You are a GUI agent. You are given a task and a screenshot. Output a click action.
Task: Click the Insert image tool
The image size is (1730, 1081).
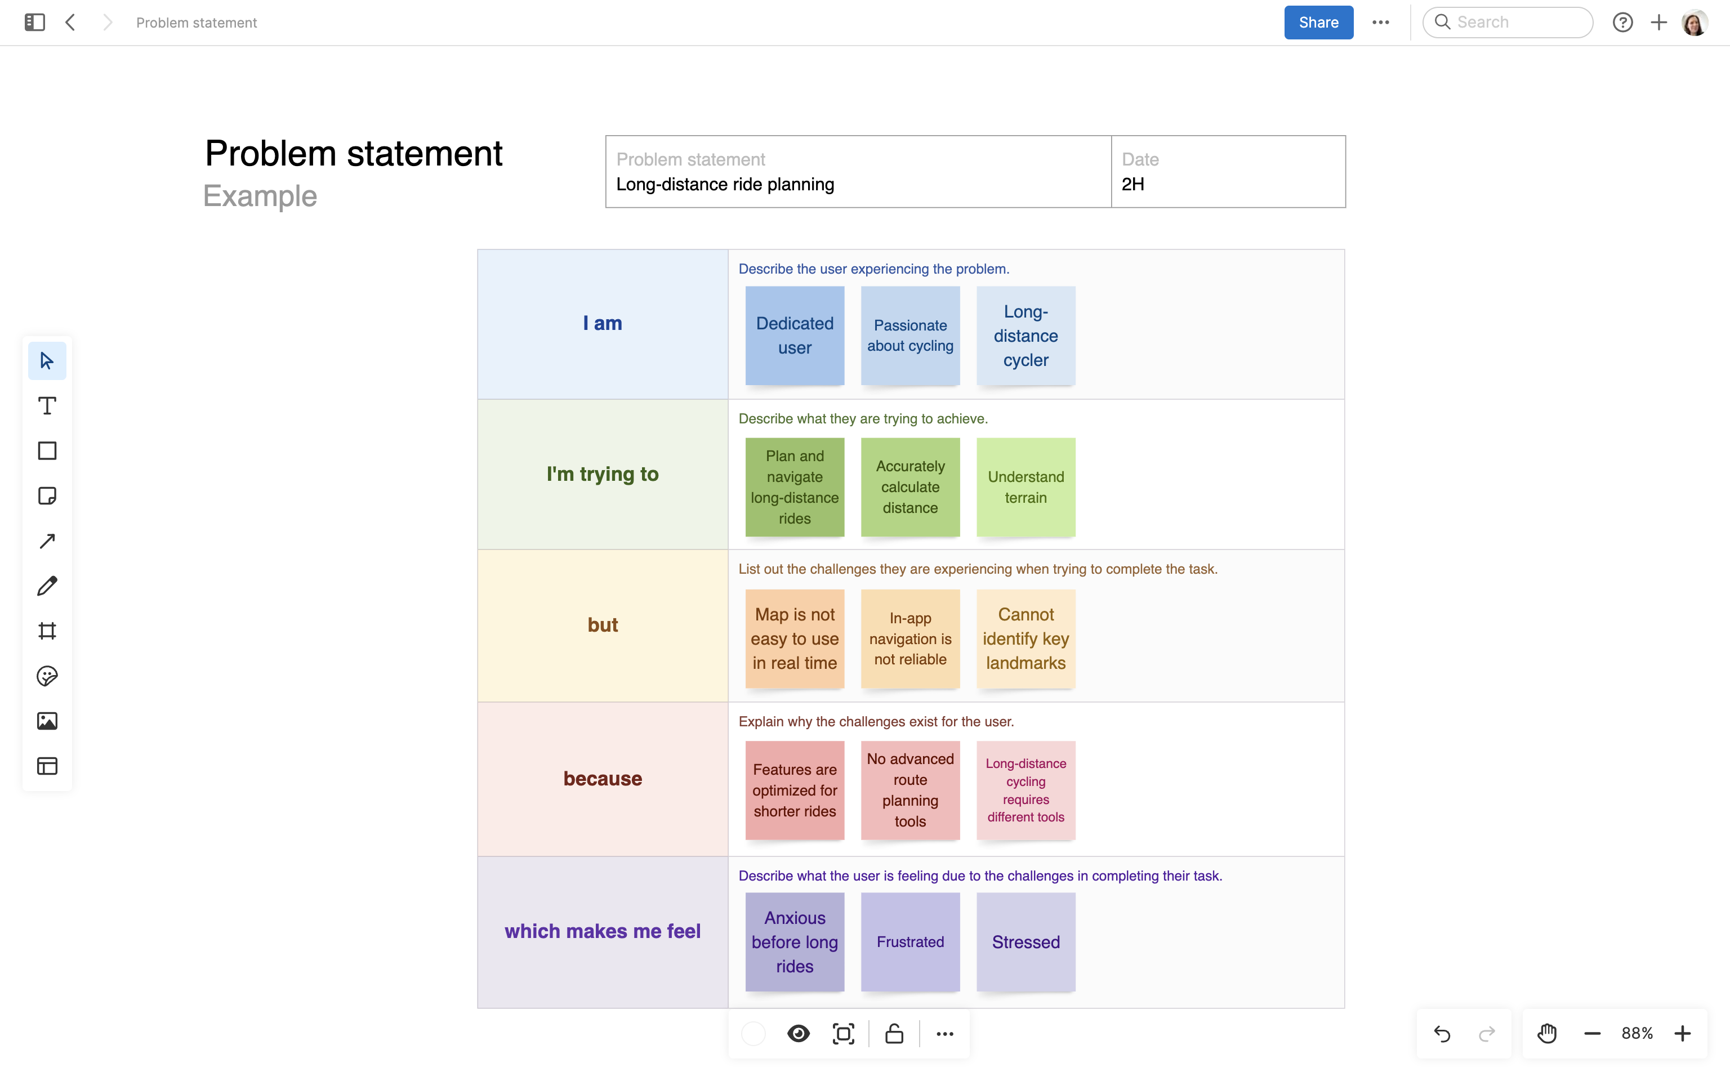pos(47,721)
